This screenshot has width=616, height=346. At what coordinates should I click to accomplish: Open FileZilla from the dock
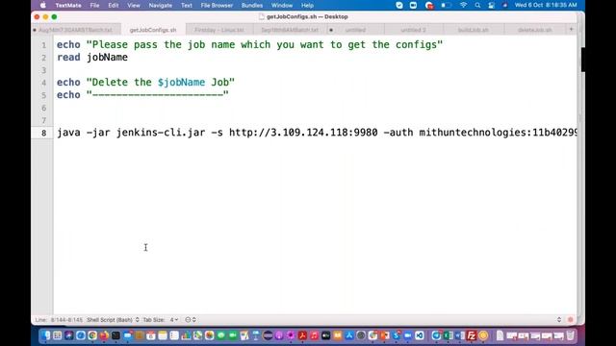471,335
